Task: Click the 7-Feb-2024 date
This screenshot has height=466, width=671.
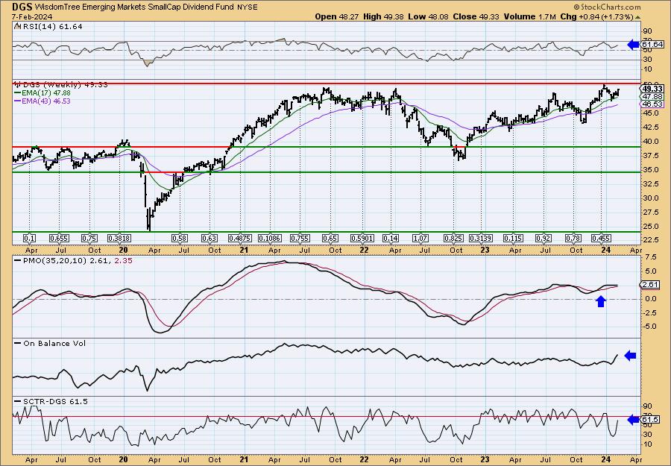Action: coord(31,16)
